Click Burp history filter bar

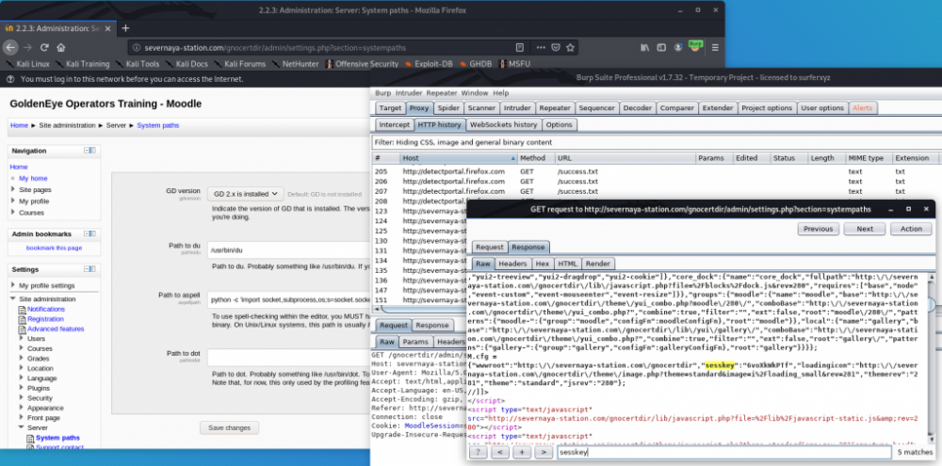pyautogui.click(x=656, y=142)
